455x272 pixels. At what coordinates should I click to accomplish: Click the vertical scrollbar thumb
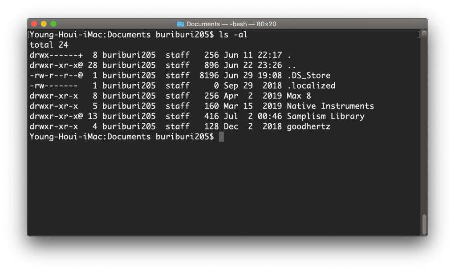pos(424,224)
